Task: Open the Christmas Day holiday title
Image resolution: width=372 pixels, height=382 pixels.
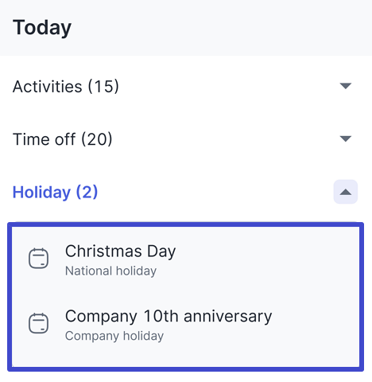Action: (x=120, y=251)
